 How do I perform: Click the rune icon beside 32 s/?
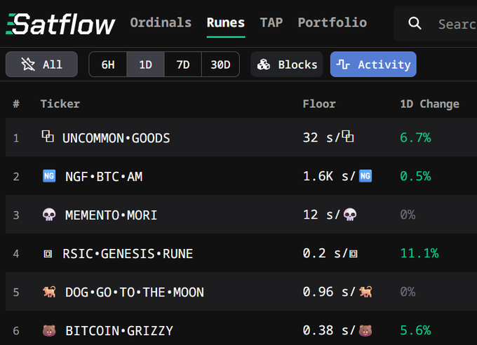[348, 136]
